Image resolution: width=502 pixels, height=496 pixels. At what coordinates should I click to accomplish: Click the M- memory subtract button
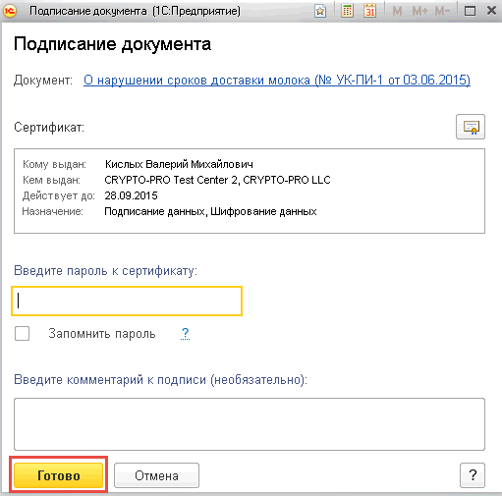coord(442,12)
